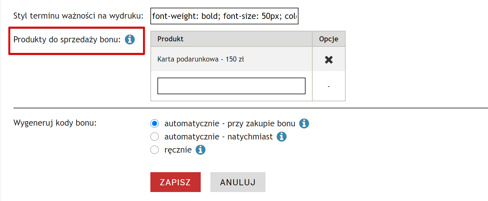Viewport: 488px width, 201px height.
Task: Click the 'Wygeneruj kody bonu:' label
Action: pyautogui.click(x=55, y=123)
